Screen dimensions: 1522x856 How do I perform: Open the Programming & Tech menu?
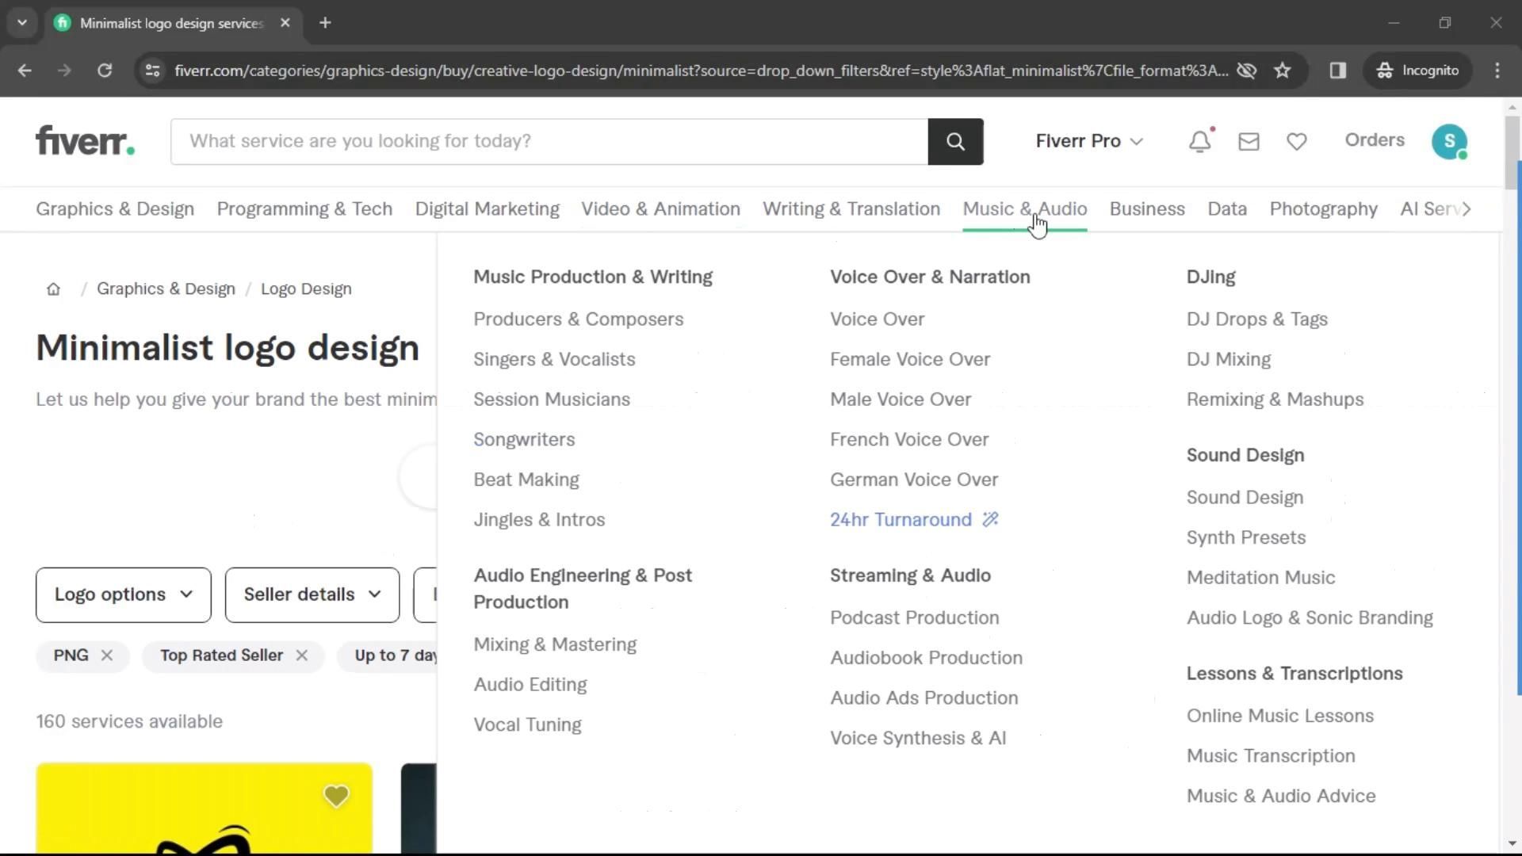pos(304,209)
